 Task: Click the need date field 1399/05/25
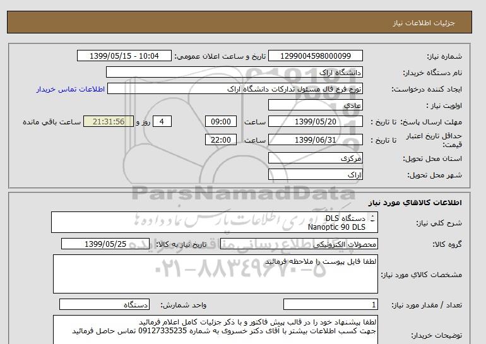click(x=105, y=244)
